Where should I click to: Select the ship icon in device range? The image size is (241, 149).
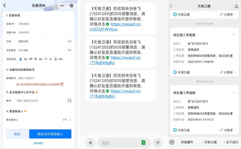click(x=41, y=59)
